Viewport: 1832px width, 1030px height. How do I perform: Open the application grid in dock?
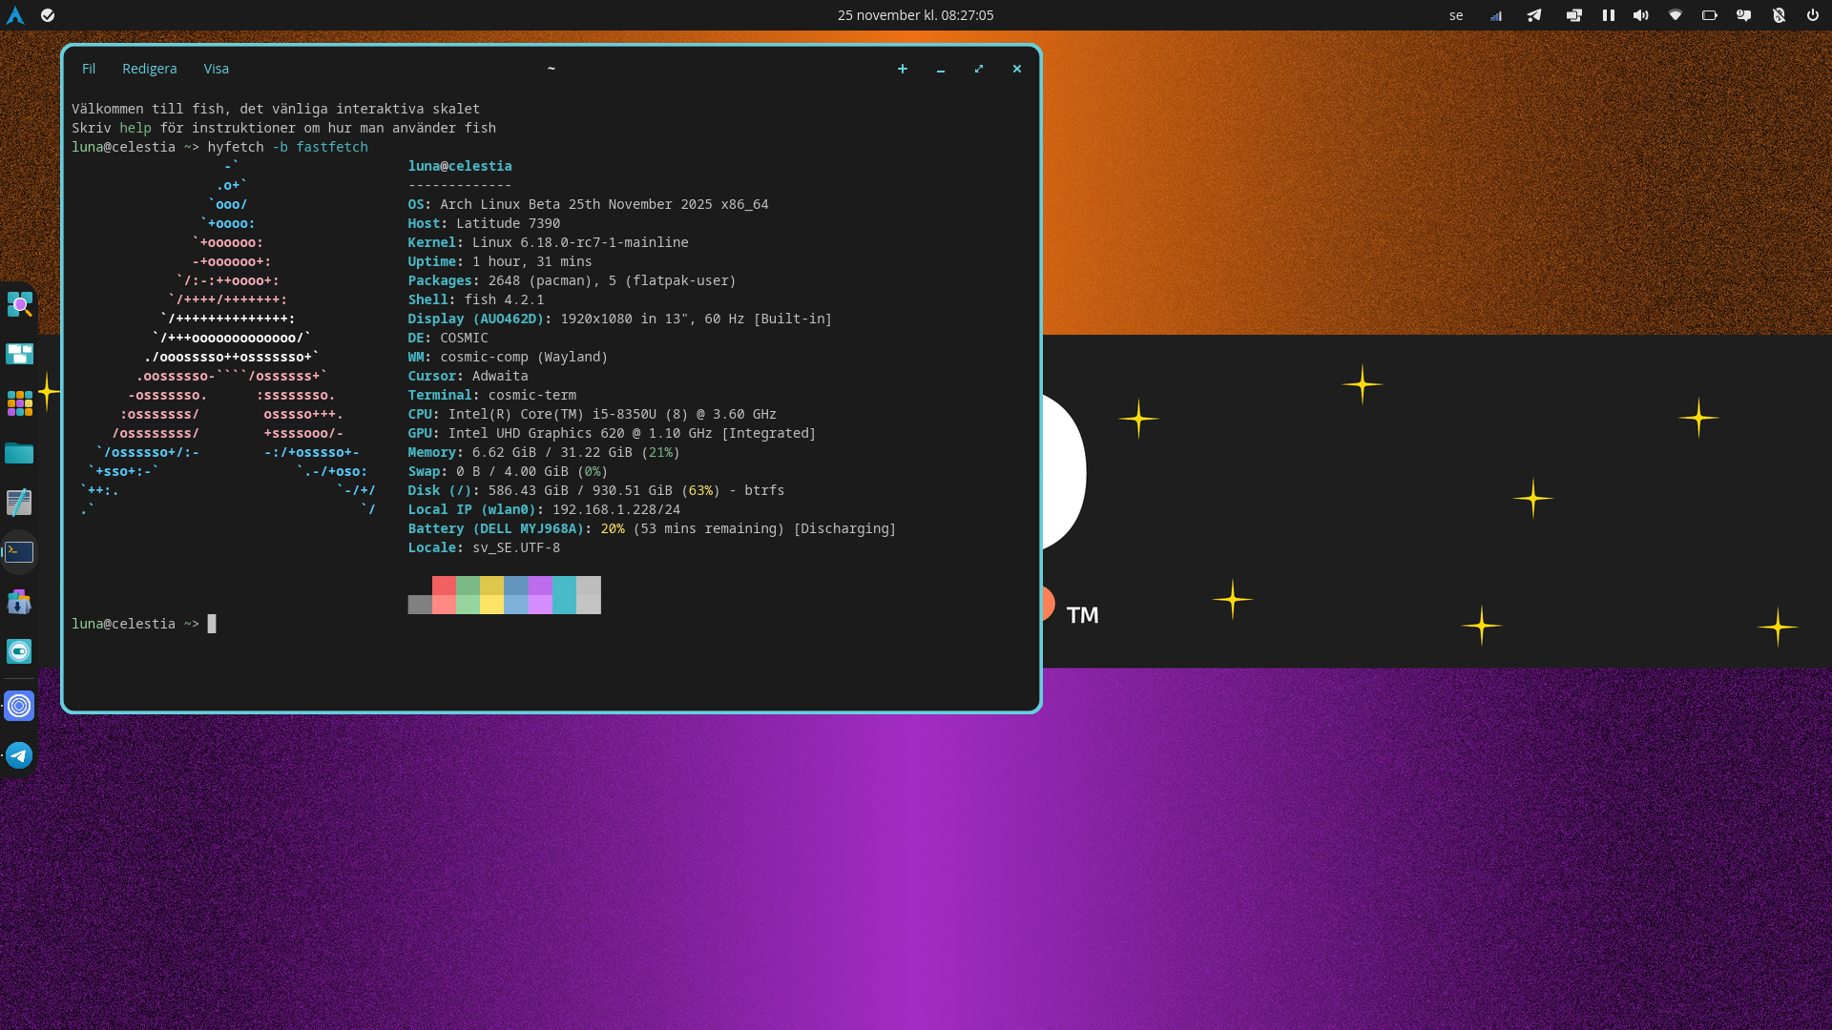pyautogui.click(x=19, y=403)
